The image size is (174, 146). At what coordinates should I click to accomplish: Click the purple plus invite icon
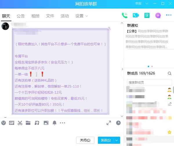pos(158,16)
